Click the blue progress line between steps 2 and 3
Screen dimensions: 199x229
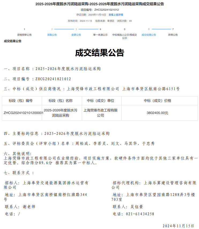point(64,29)
